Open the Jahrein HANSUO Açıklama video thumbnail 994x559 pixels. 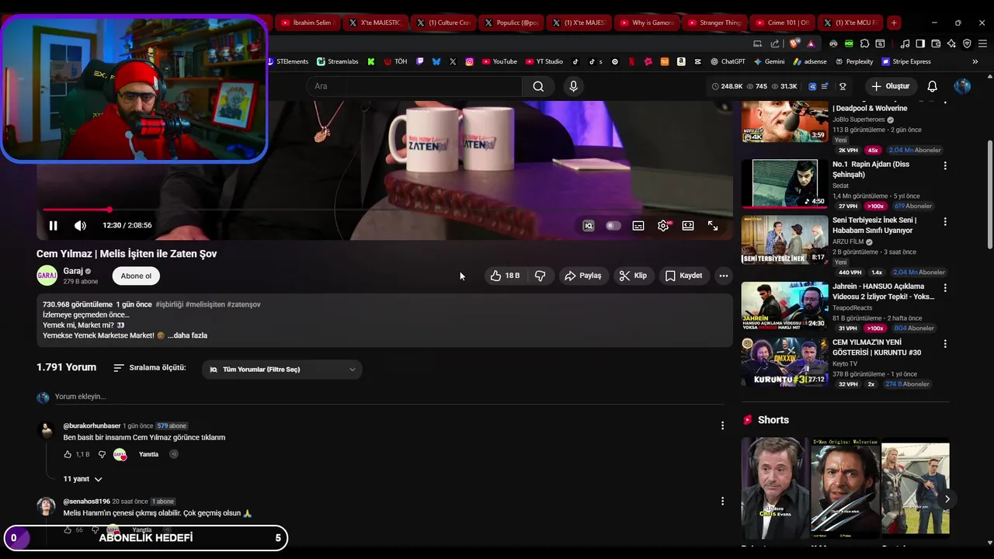[x=784, y=306]
